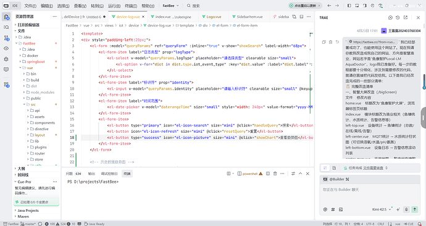Open the FastBee project selector dropdown
The height and width of the screenshot is (226, 426).
pos(170,6)
